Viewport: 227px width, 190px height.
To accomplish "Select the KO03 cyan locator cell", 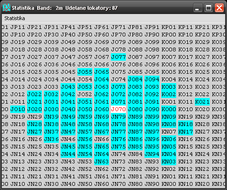I will [x=169, y=87].
